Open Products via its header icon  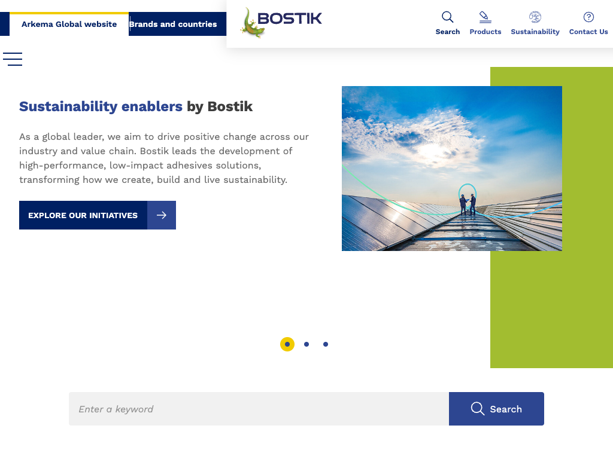pos(485,17)
